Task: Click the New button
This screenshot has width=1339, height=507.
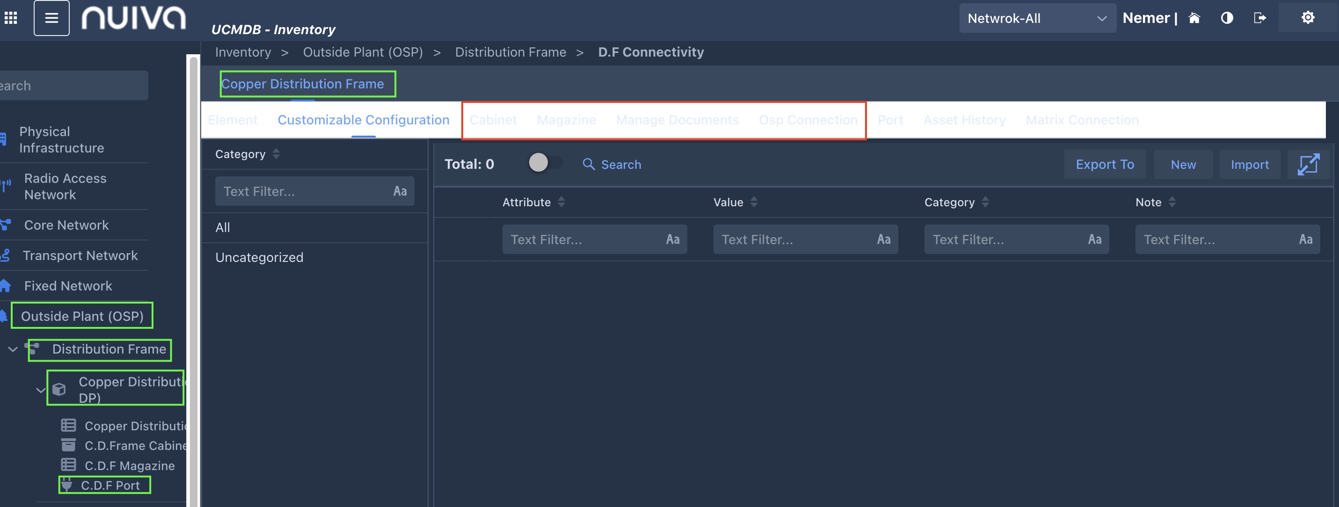Action: click(x=1183, y=164)
